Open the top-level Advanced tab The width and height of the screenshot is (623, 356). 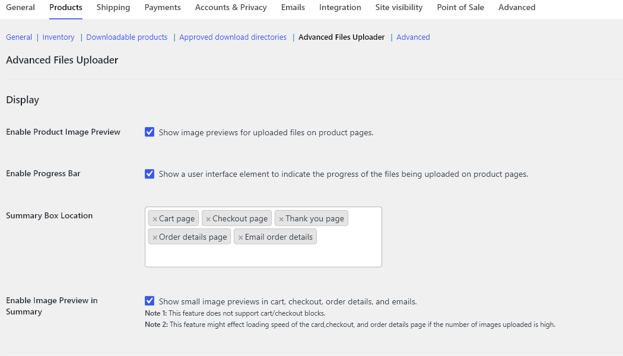point(517,8)
